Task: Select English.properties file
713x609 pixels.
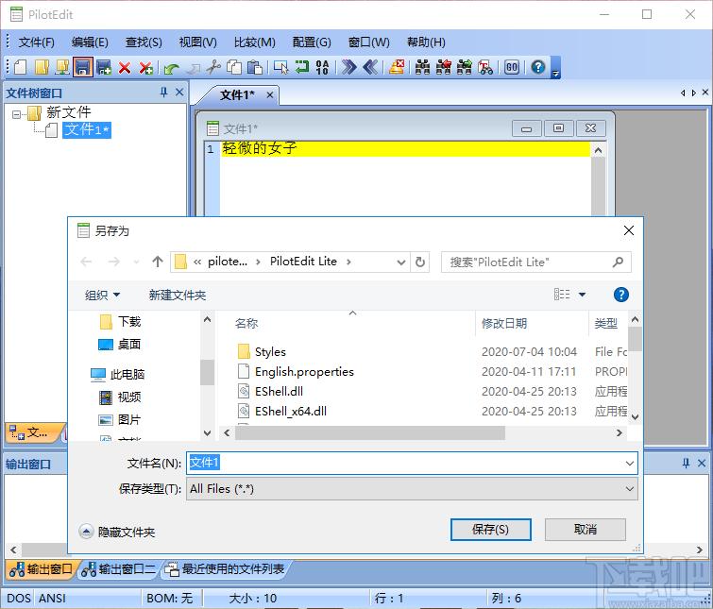Action: coord(304,372)
